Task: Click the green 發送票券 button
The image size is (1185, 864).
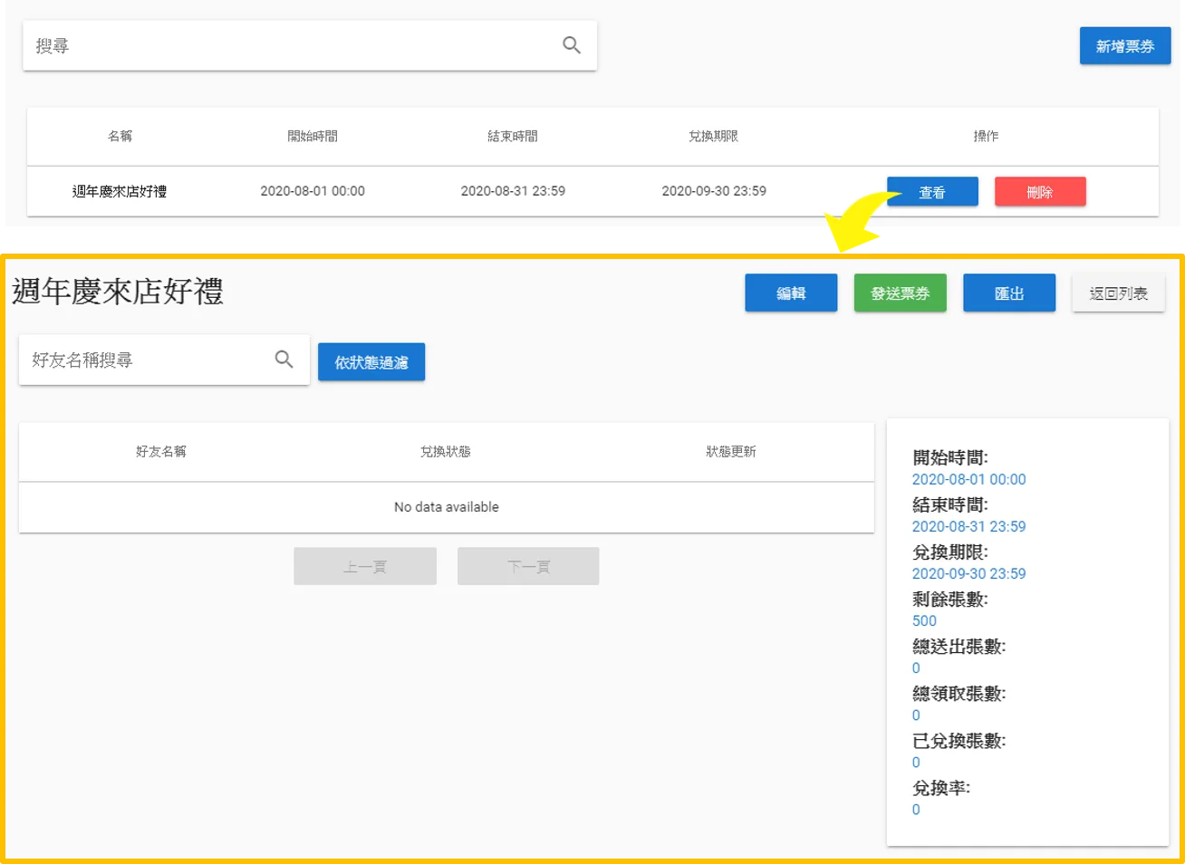Action: [x=901, y=293]
